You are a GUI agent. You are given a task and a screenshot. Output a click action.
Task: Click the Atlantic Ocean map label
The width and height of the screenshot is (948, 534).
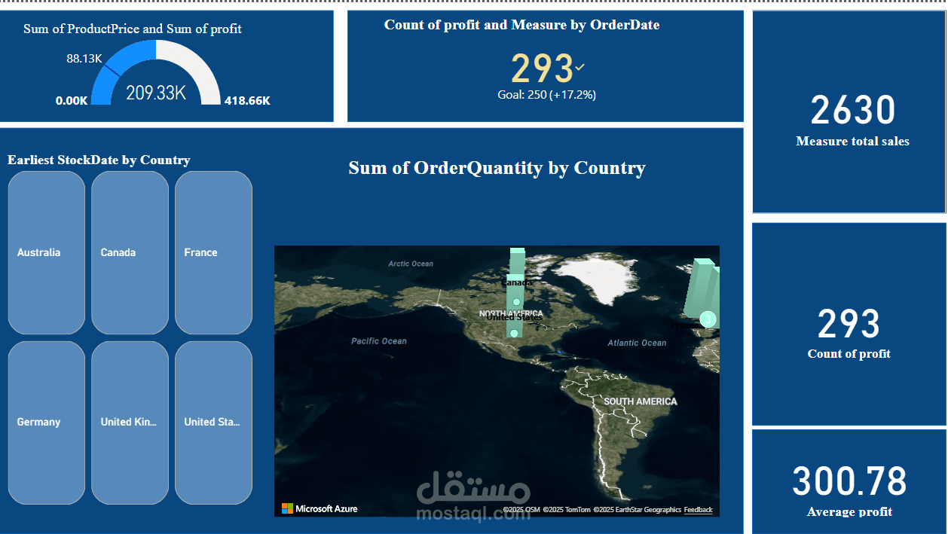pos(637,343)
